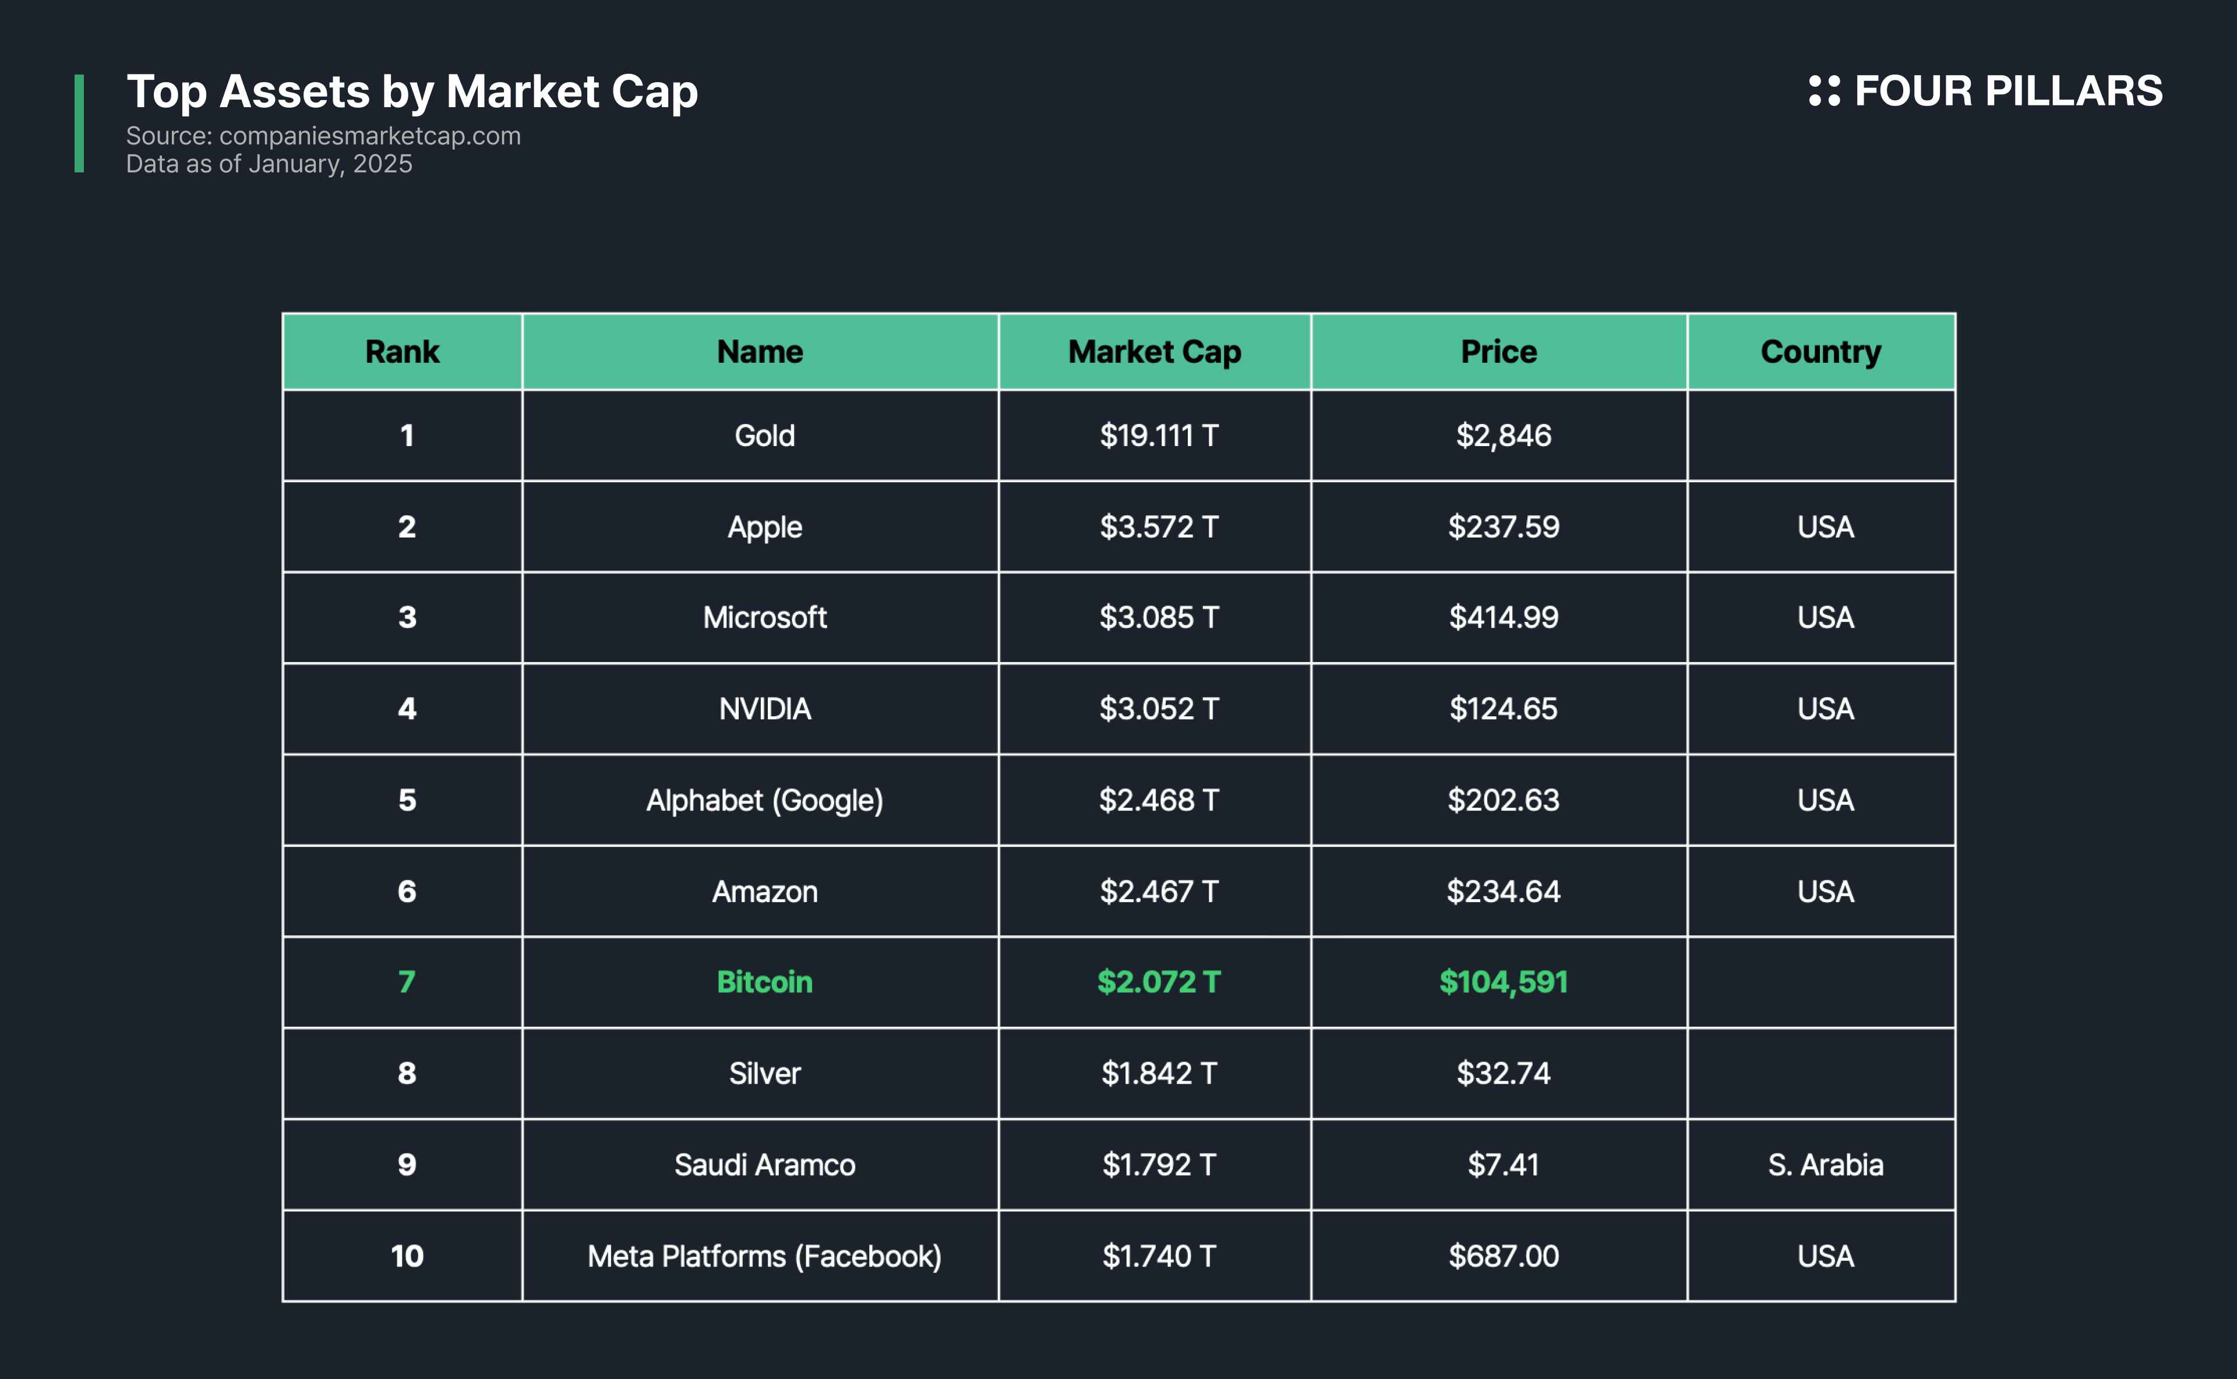
Task: Click the "S. Arabia" country cell
Action: coord(1825,1165)
